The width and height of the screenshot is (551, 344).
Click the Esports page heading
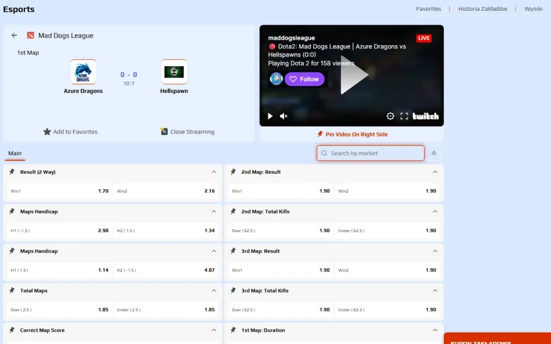click(19, 9)
